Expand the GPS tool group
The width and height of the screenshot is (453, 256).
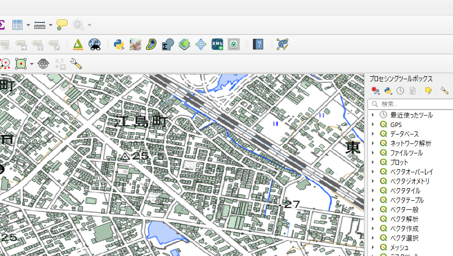click(373, 125)
